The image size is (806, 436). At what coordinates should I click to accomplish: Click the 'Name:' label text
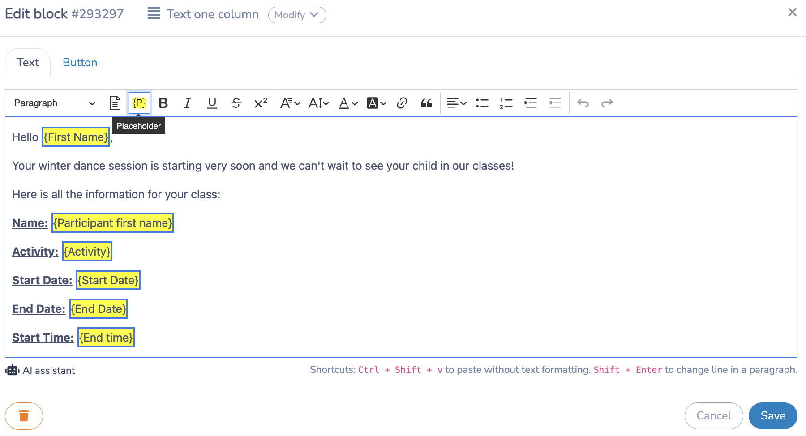[30, 223]
